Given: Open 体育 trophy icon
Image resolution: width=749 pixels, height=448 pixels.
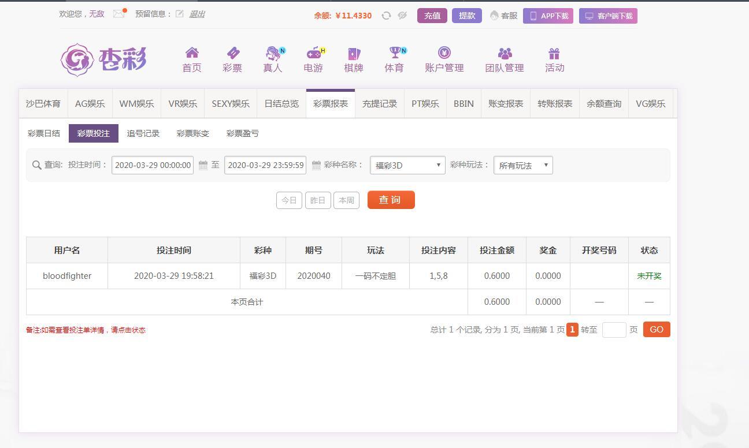Looking at the screenshot, I should [x=395, y=53].
